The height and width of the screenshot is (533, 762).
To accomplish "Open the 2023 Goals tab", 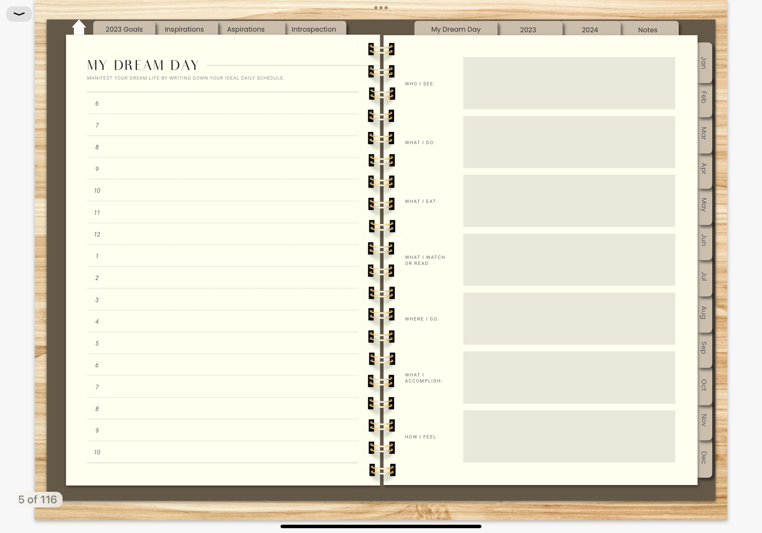I will [124, 29].
